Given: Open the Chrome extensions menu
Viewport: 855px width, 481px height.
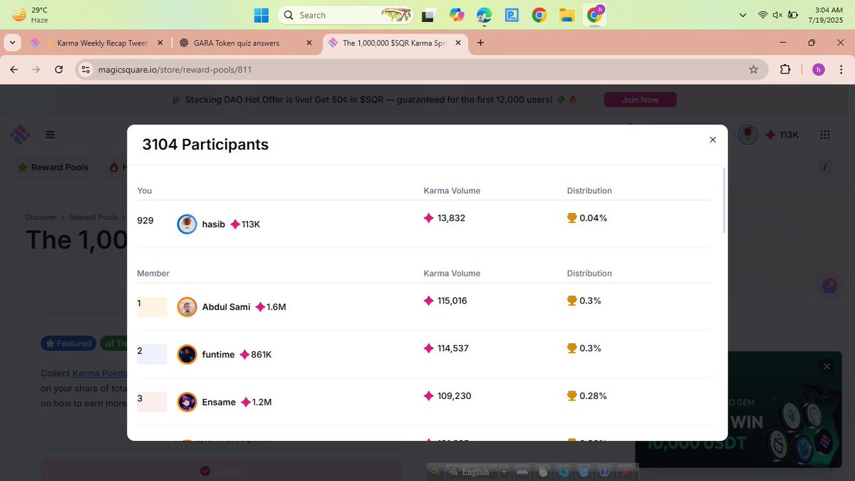Looking at the screenshot, I should coord(785,69).
